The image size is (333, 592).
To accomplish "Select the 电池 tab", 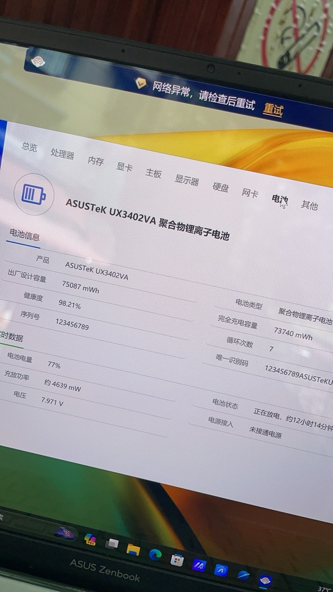I will coord(279,199).
